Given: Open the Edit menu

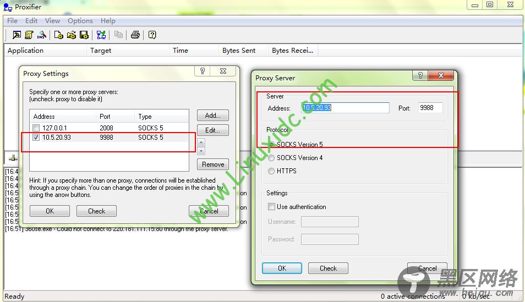Looking at the screenshot, I should [31, 21].
